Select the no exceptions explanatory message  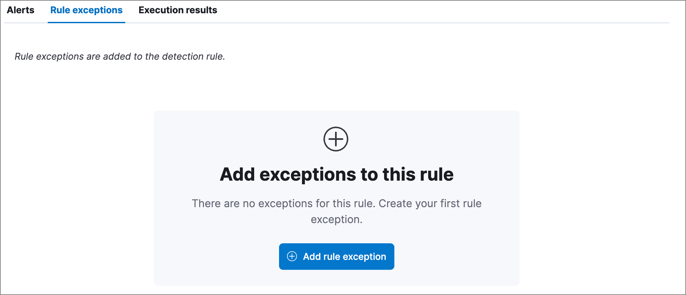[336, 211]
